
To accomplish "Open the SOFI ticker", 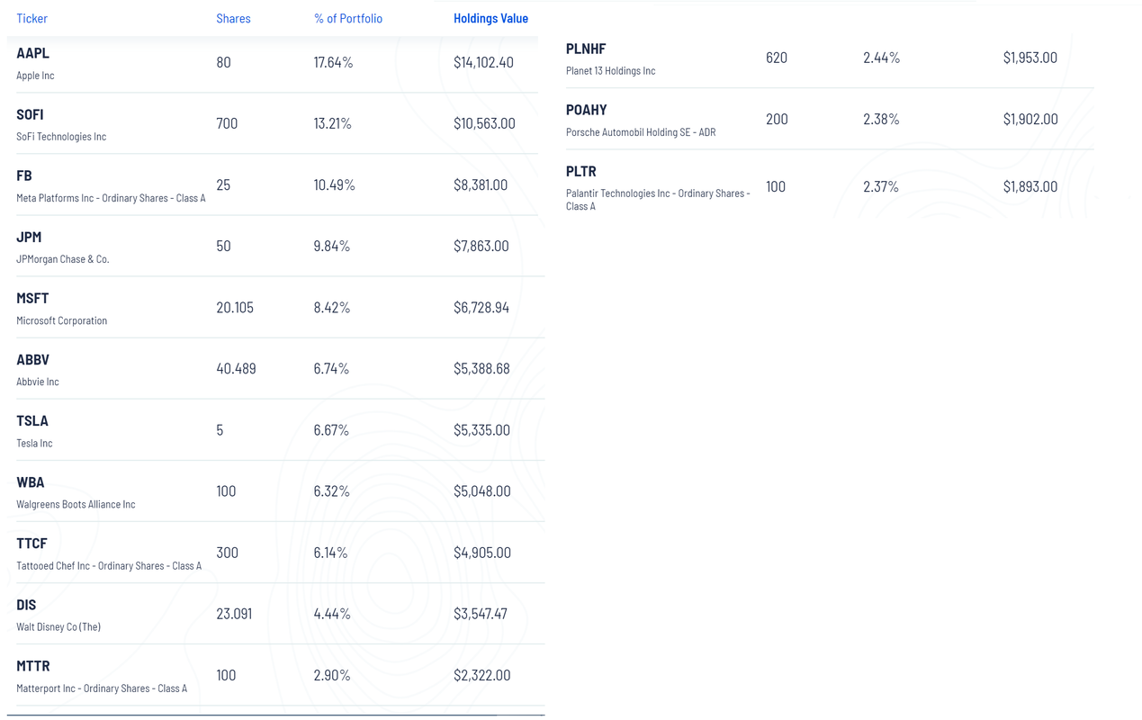I will [x=30, y=114].
